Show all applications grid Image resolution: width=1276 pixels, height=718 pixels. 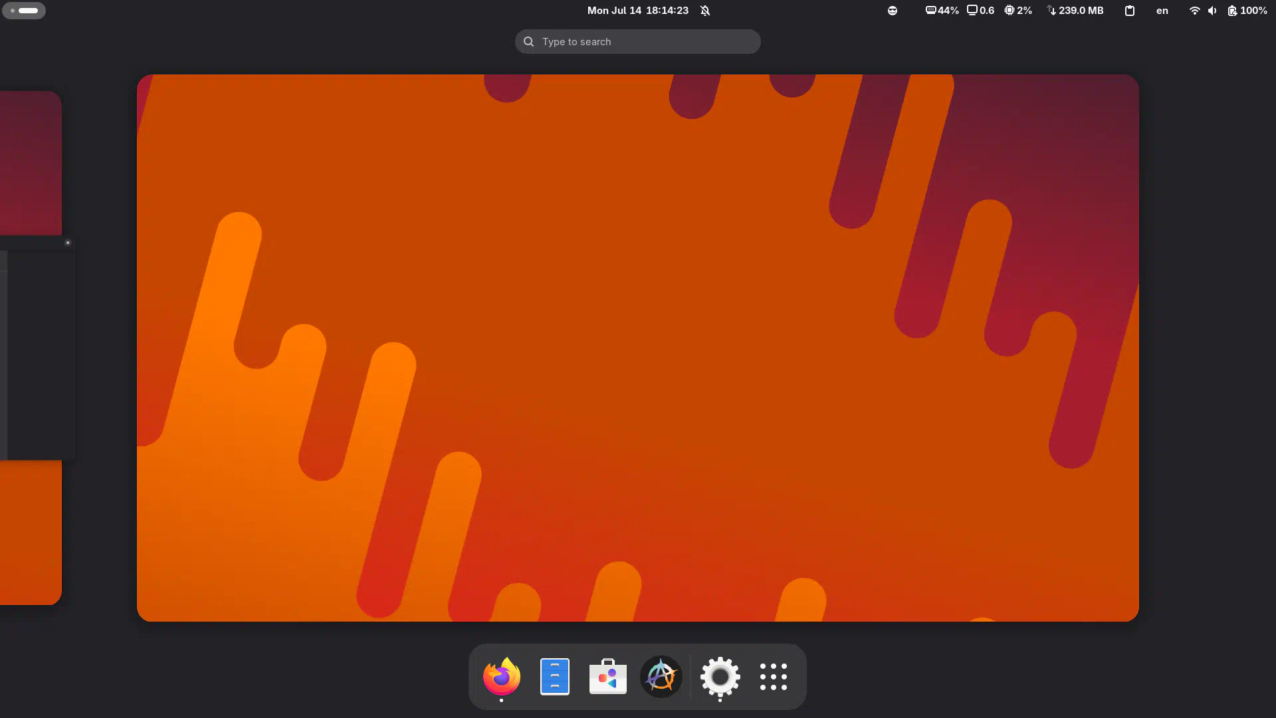pos(773,677)
